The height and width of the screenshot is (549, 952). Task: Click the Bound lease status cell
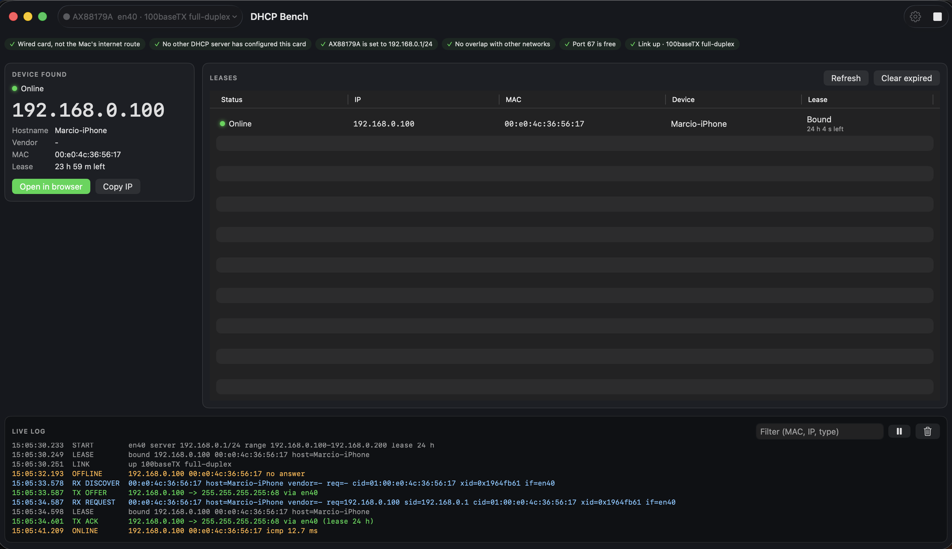[x=825, y=124]
